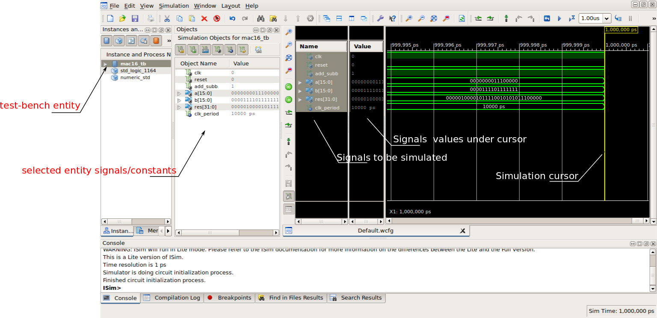Click the wrench settings icon in toolbar
Screen dimensions: 657x318
380,18
